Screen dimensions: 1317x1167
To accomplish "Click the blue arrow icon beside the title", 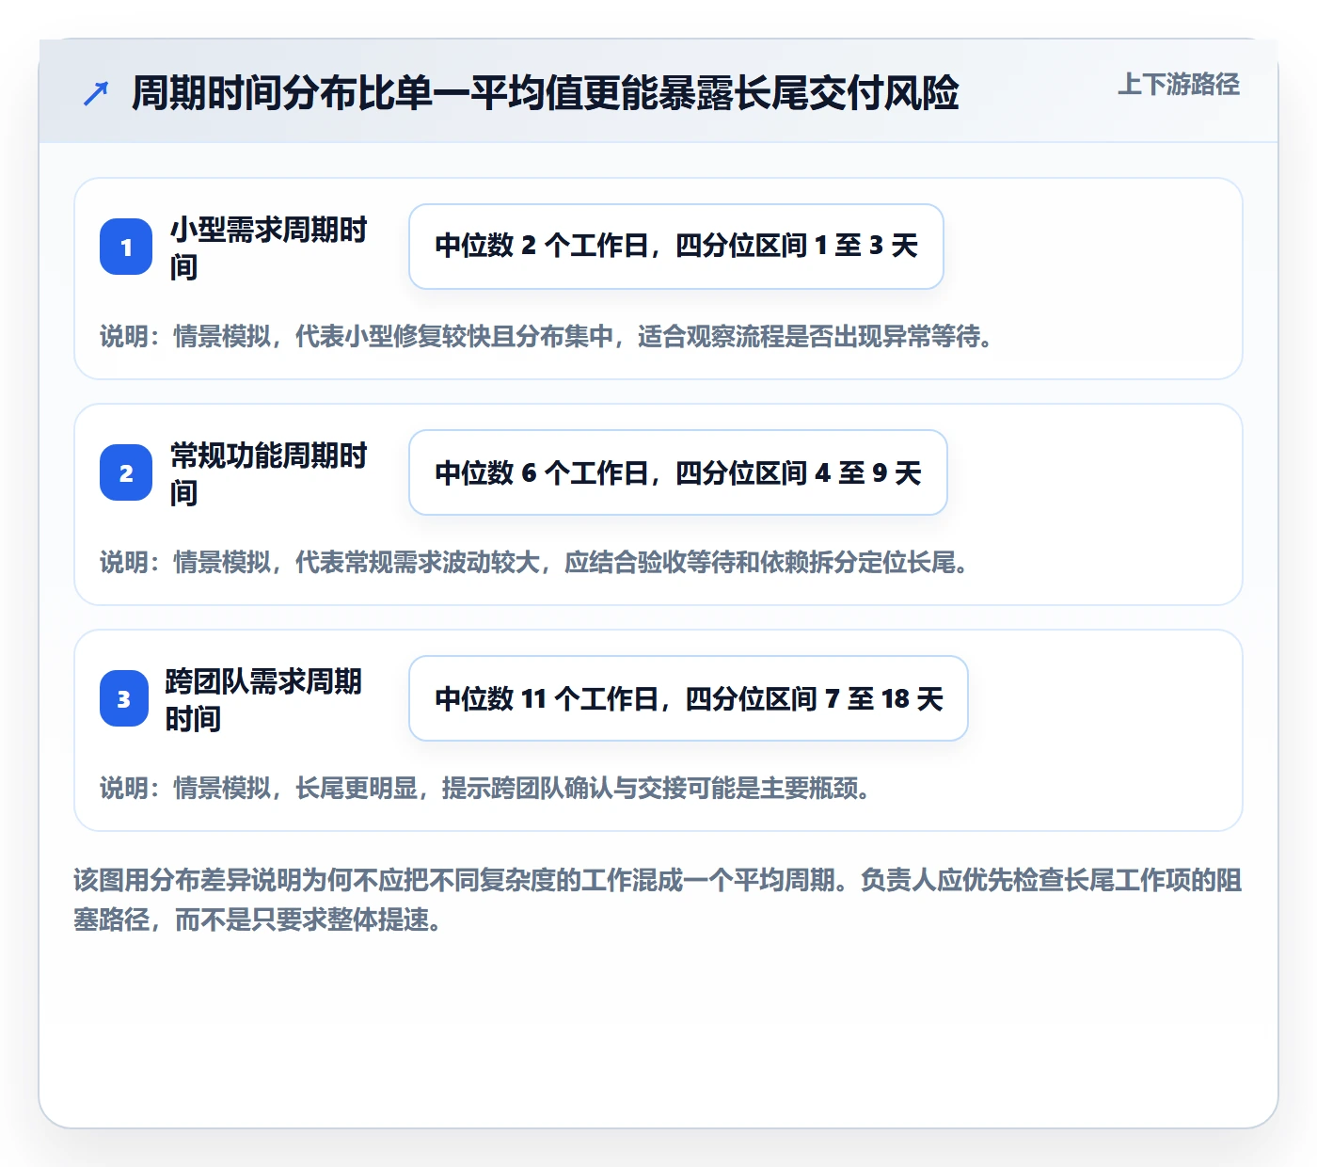I will pos(96,93).
